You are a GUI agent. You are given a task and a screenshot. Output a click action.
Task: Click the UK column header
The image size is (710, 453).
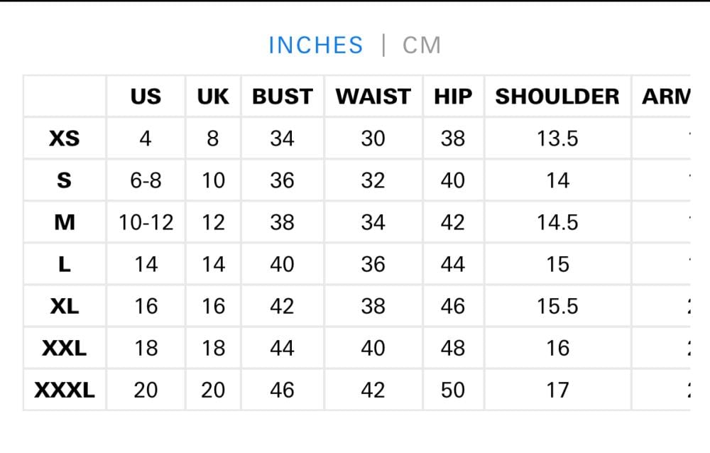tap(213, 97)
